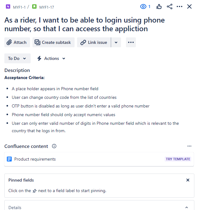Screen dimensions: 199x210
Task: Open the Link issue dropdown arrow
Action: coord(116,42)
